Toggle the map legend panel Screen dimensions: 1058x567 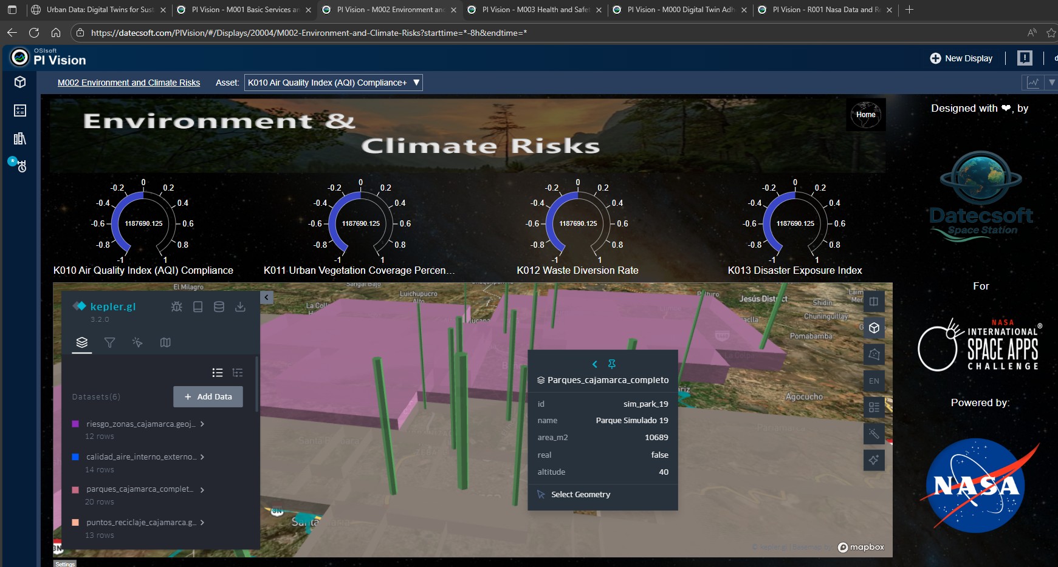tap(874, 407)
